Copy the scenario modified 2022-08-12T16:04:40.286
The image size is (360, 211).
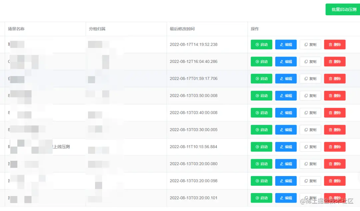[x=310, y=62]
